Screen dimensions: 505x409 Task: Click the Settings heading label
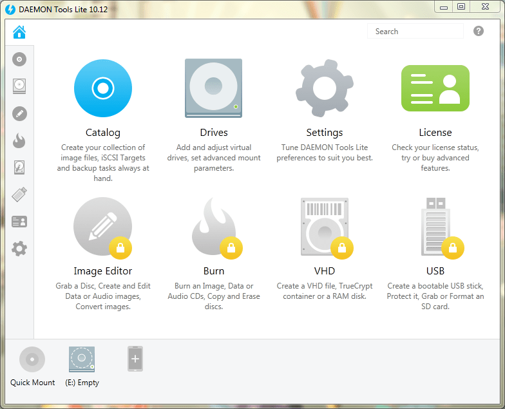click(325, 133)
